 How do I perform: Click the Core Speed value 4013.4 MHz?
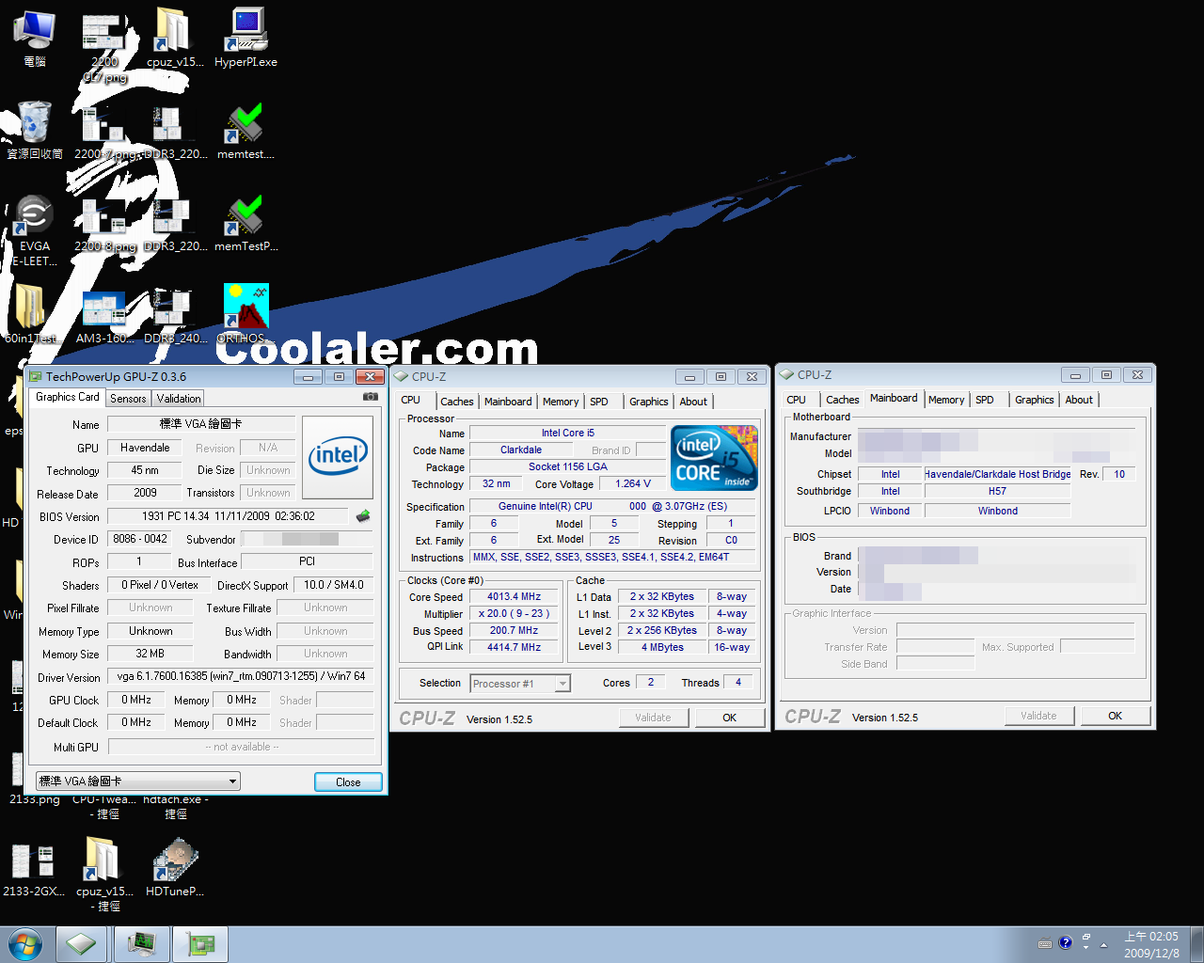[x=514, y=596]
